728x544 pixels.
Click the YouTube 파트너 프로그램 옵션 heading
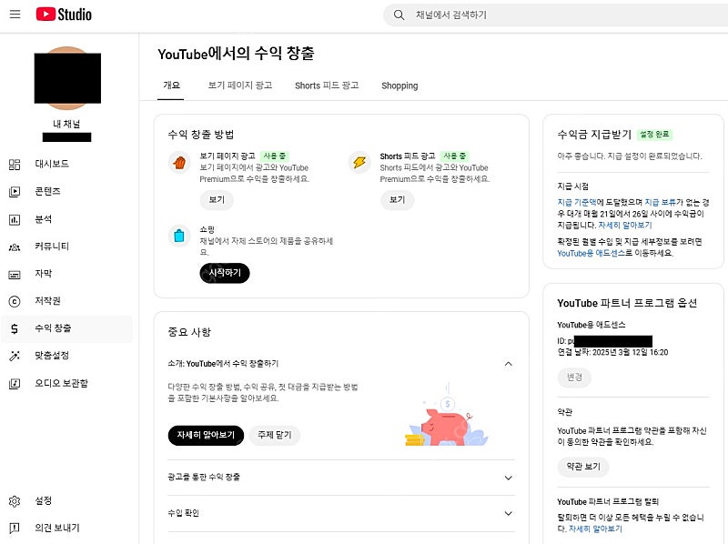(x=627, y=304)
